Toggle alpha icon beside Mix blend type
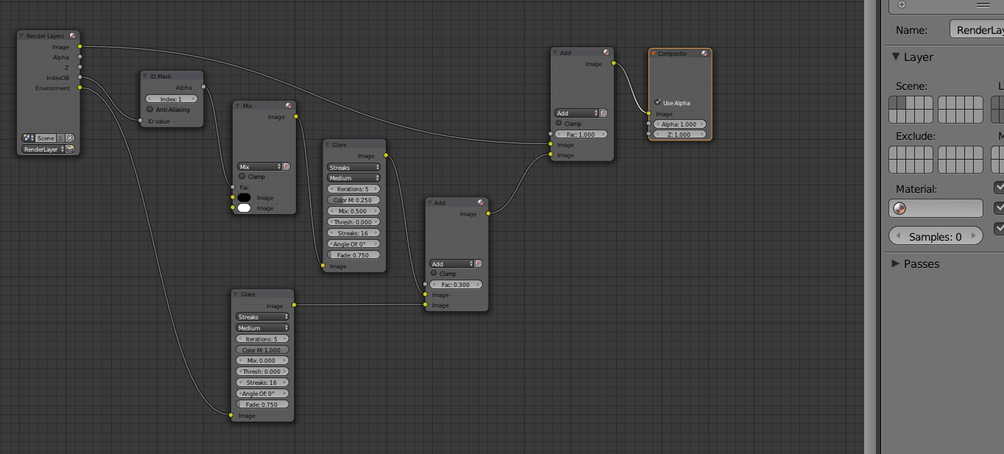1004x454 pixels. pos(286,167)
